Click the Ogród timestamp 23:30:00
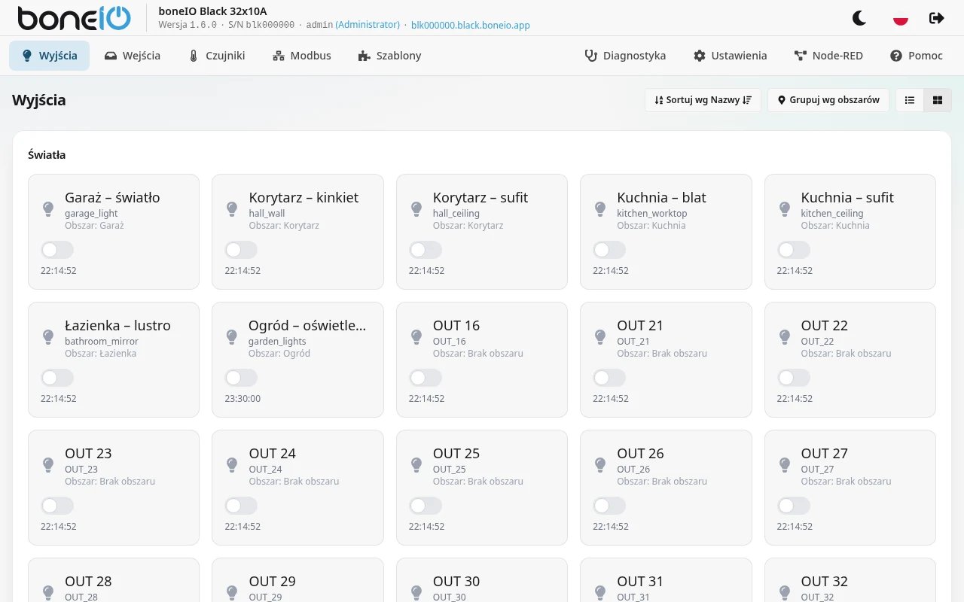964x602 pixels. (243, 399)
